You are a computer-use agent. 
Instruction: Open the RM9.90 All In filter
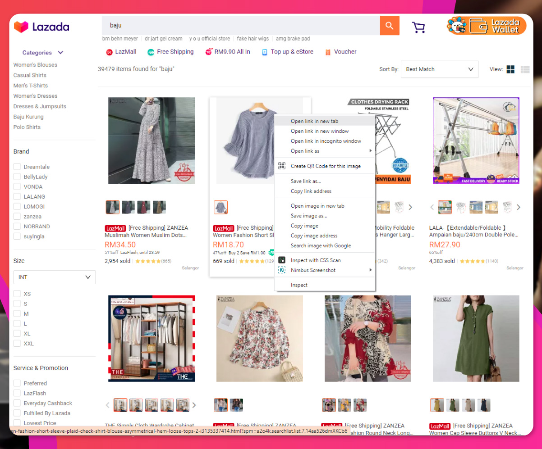208,52
